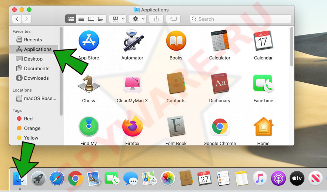Image resolution: width=327 pixels, height=192 pixels.
Task: Click the Edit Tags toolbar button
Action: [173, 19]
